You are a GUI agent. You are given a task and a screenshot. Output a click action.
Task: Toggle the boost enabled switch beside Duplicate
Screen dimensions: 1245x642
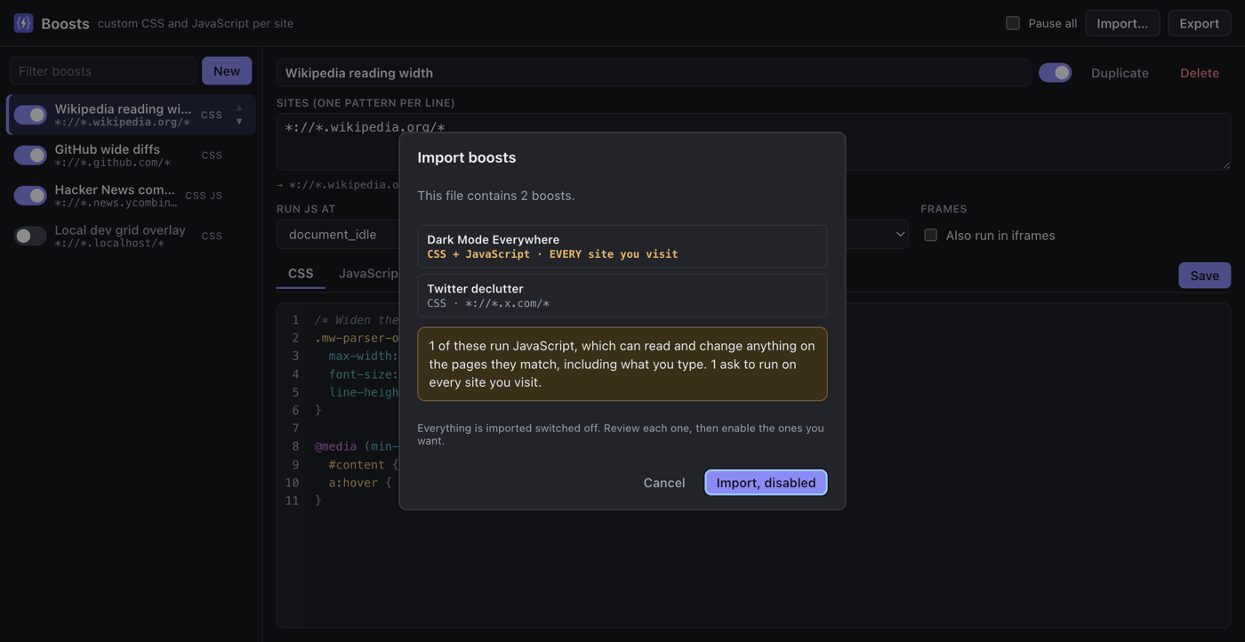(x=1055, y=73)
